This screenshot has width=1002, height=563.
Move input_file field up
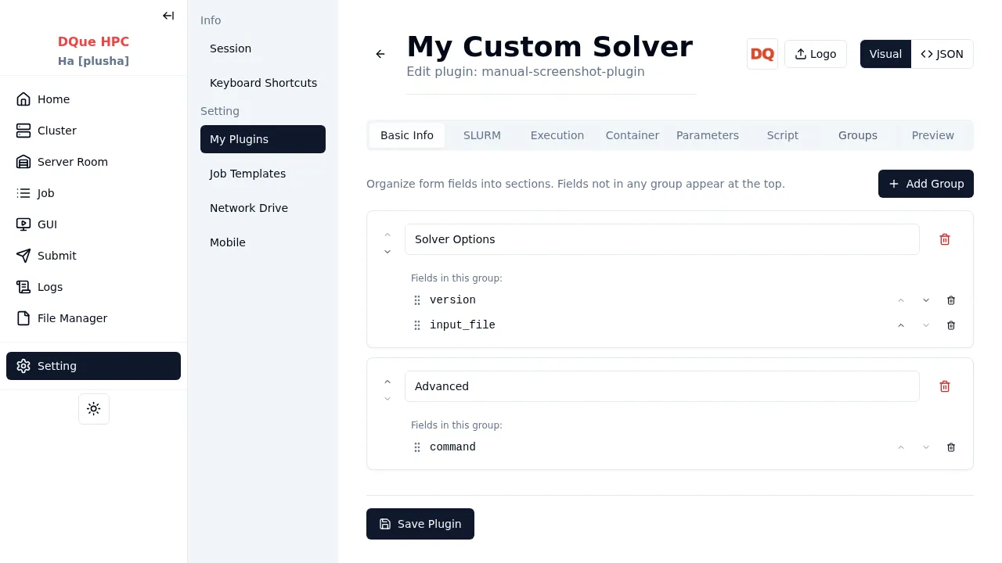[901, 325]
